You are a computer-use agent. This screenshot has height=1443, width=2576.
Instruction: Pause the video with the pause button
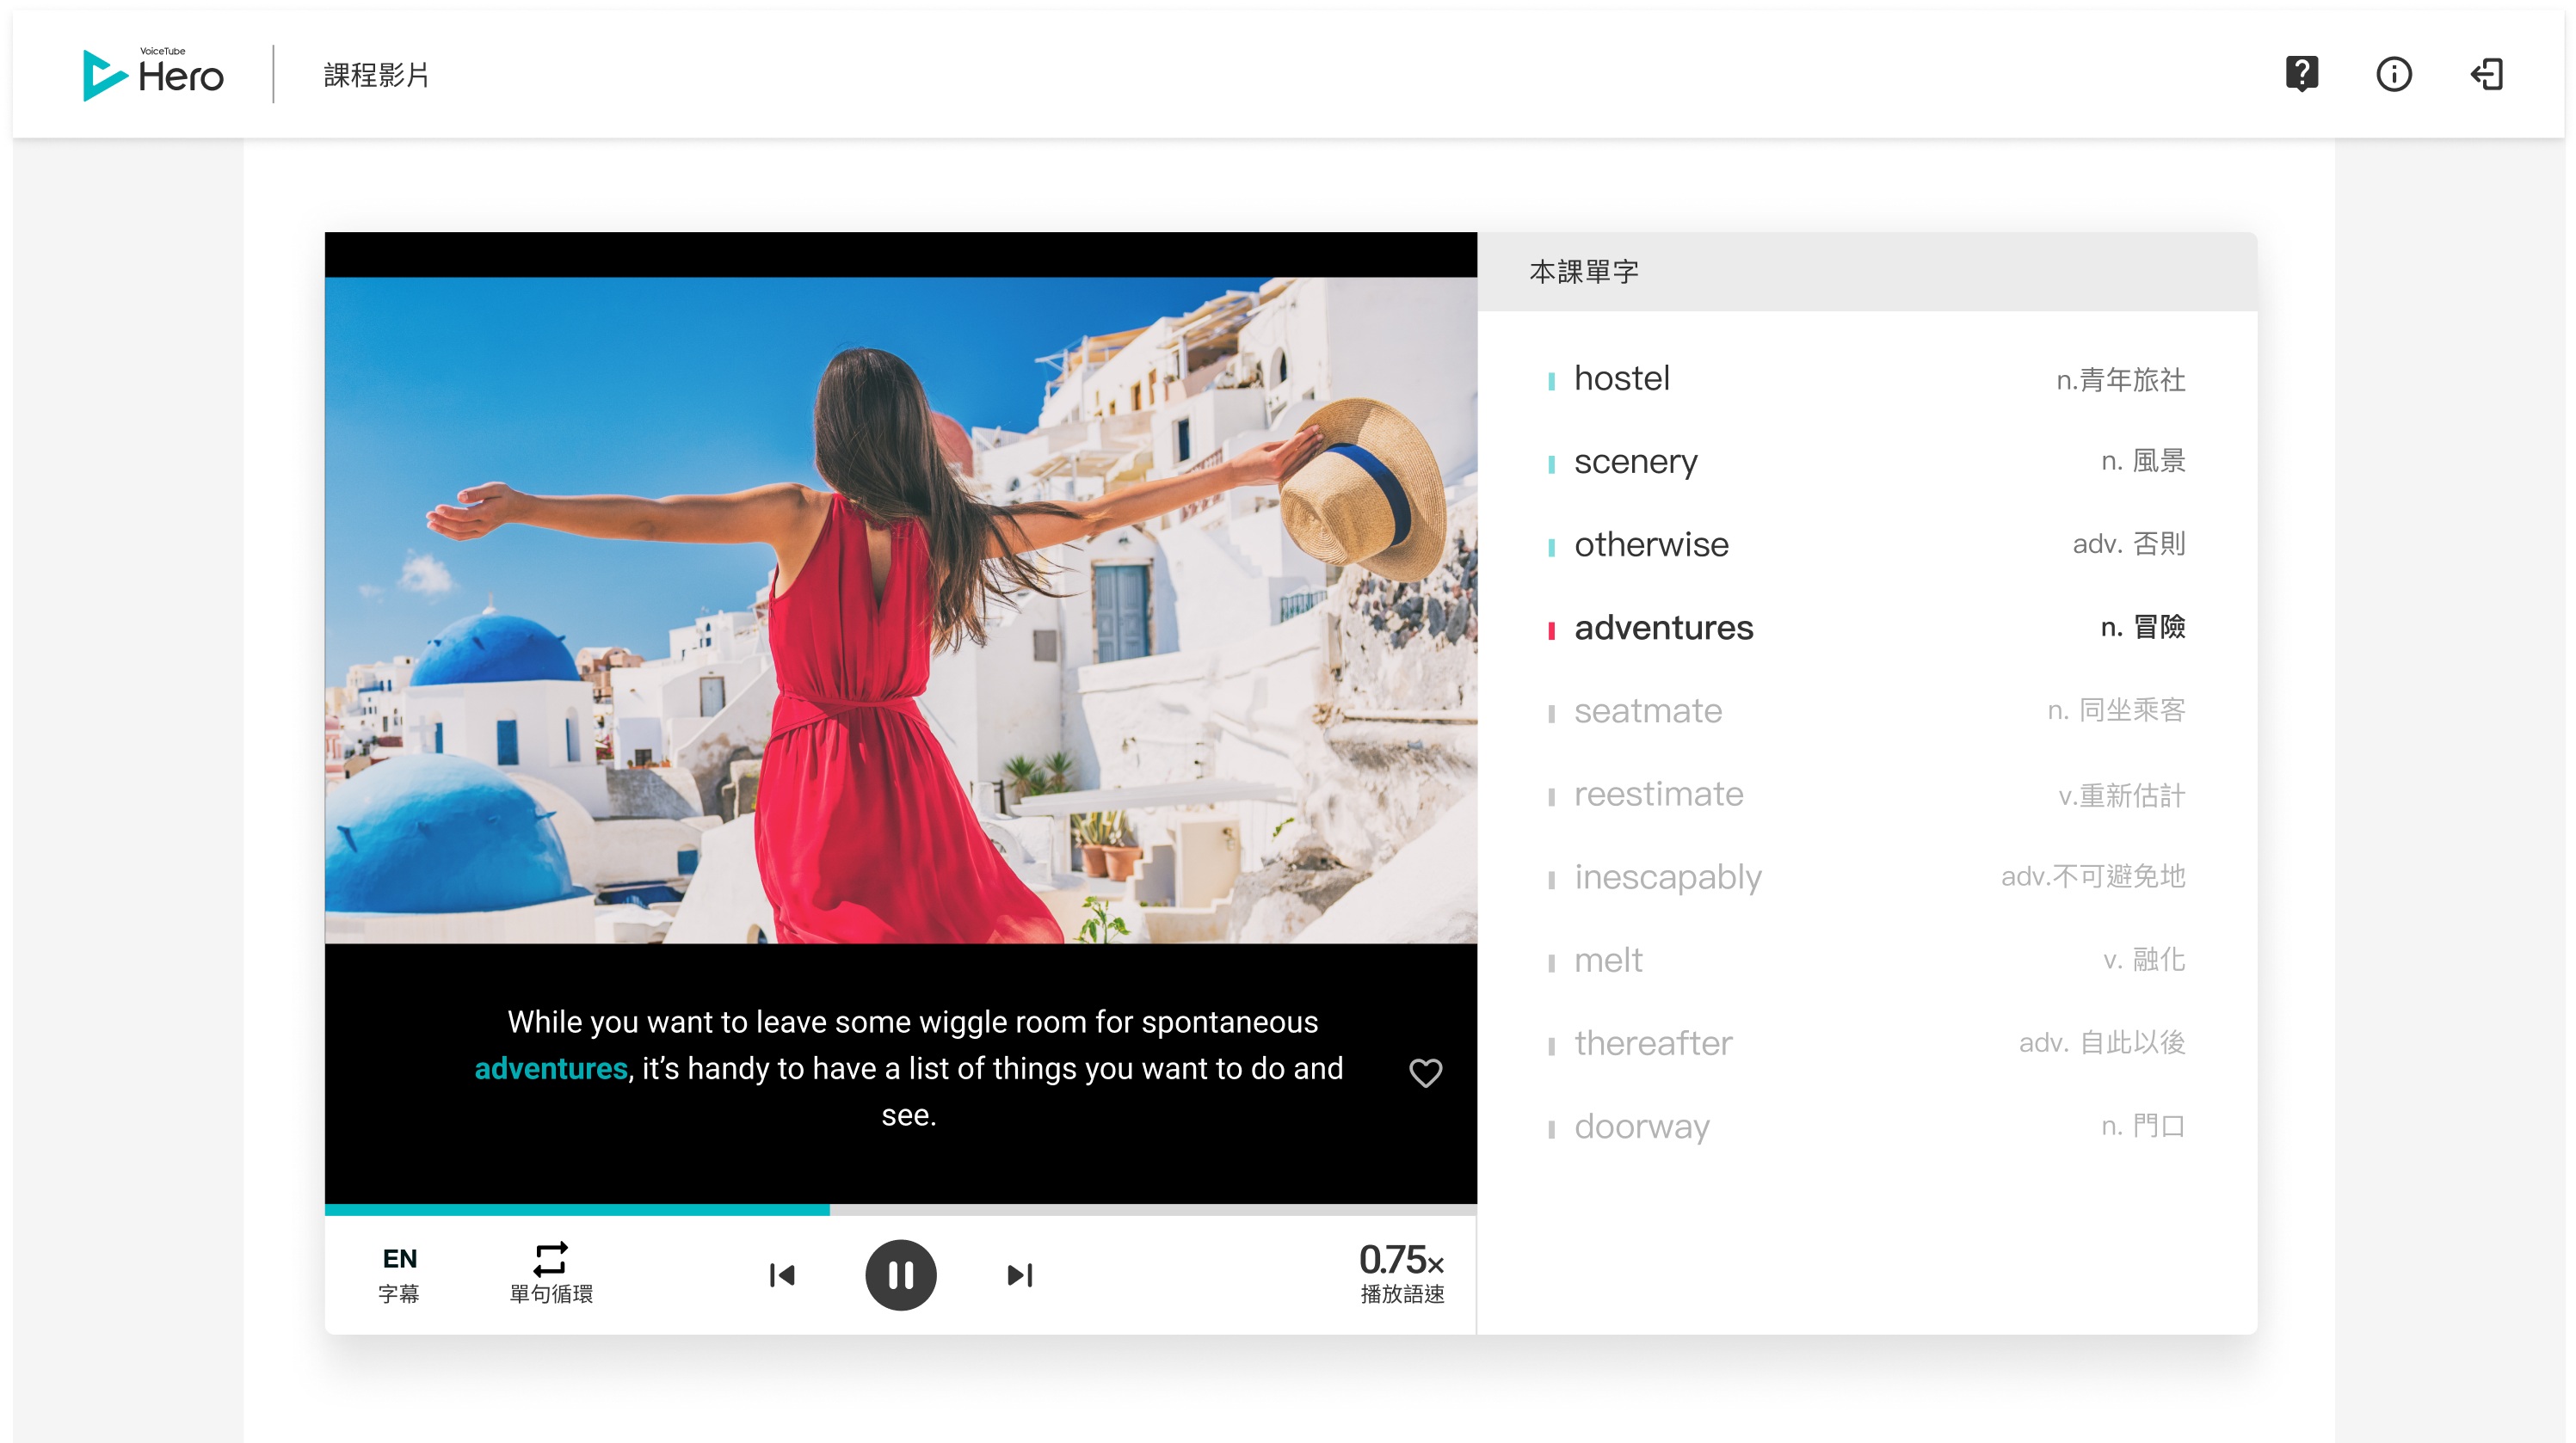coord(900,1274)
